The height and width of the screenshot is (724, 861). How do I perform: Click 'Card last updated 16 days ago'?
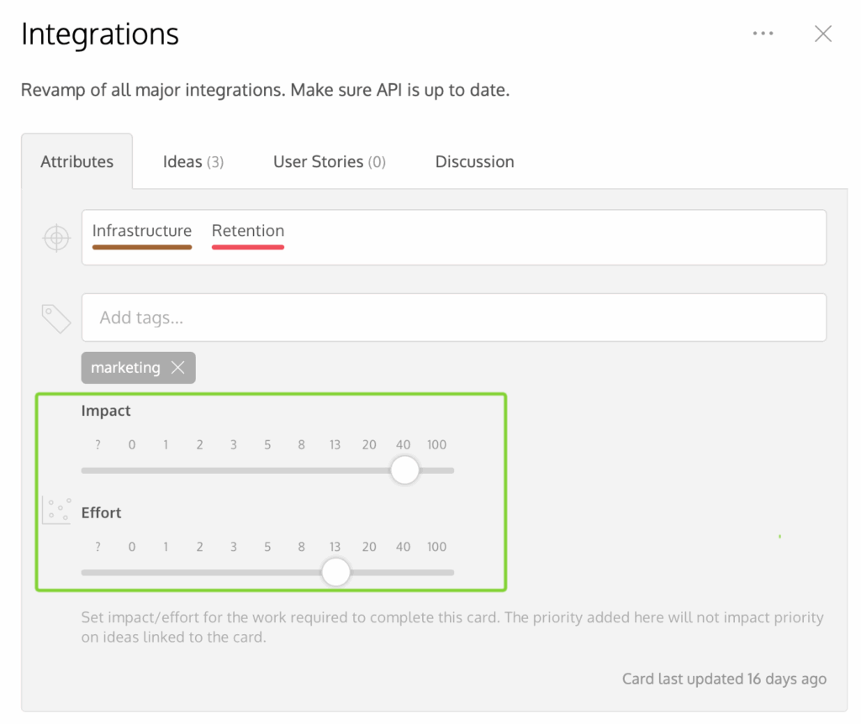click(x=724, y=679)
